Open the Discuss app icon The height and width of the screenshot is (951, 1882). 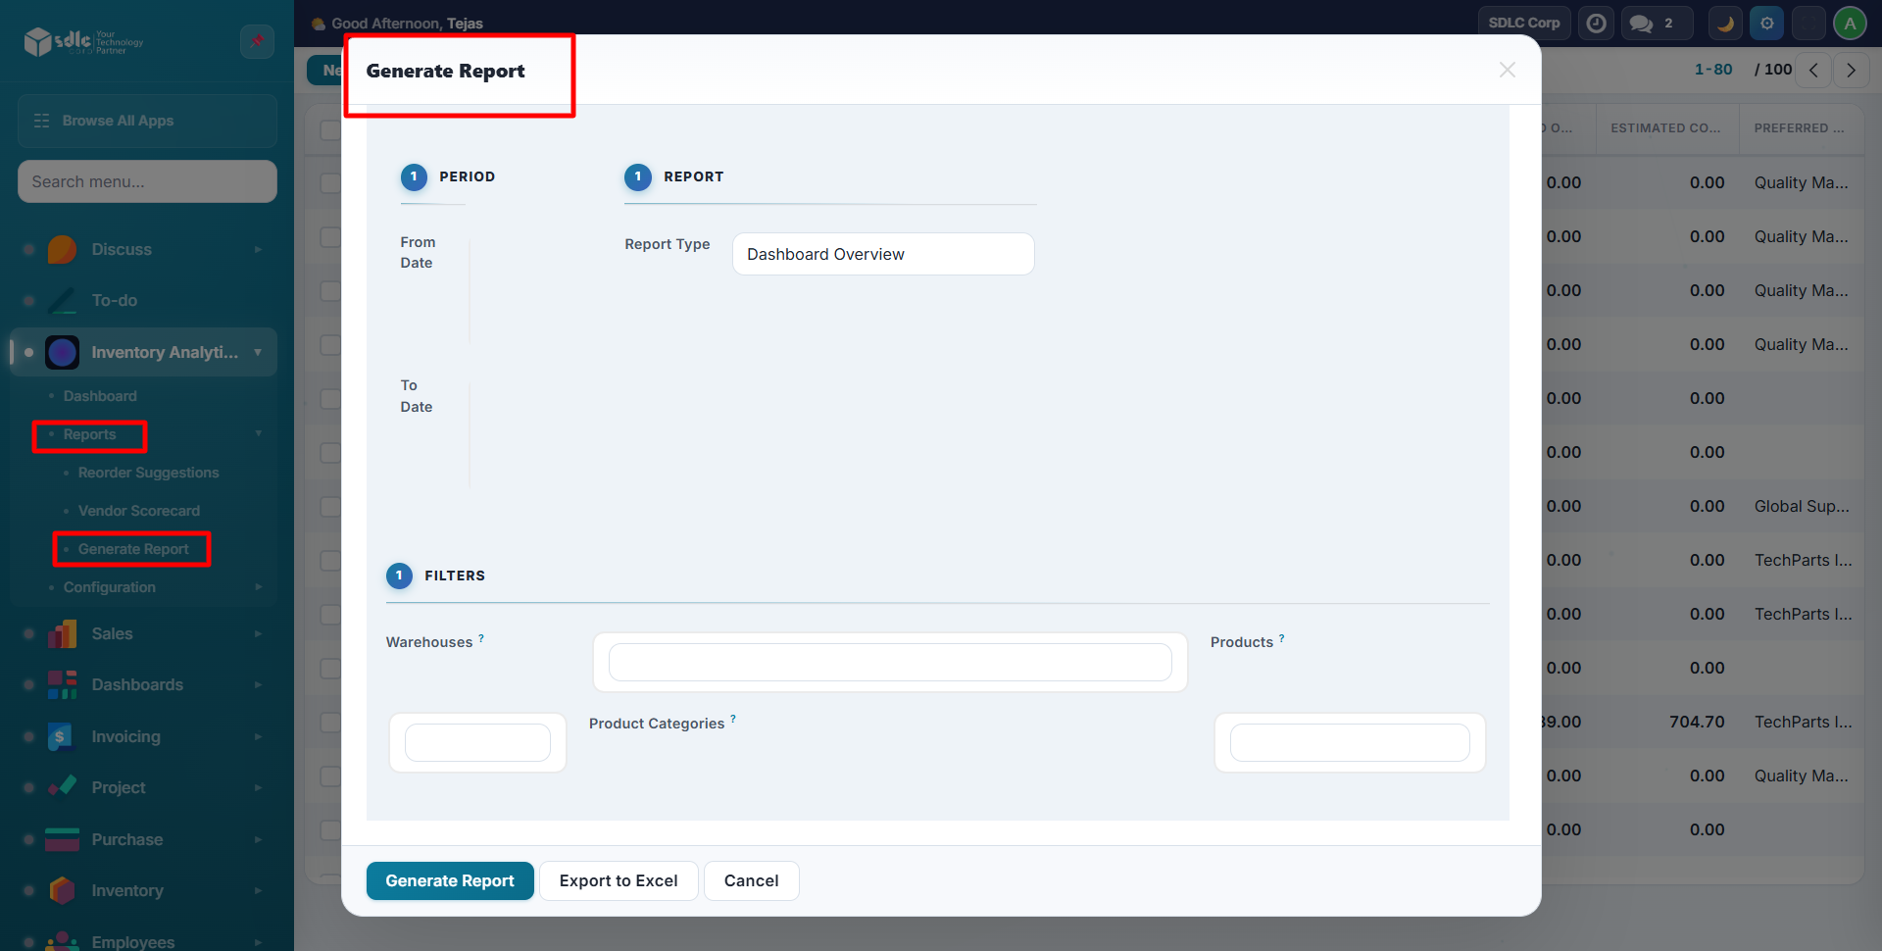[x=62, y=250]
